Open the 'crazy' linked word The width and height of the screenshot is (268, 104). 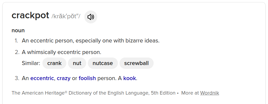pos(64,78)
